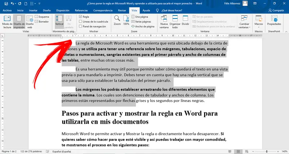Click the tab selector at ruler corner
Screen dimensions: 289x154
click(3, 35)
